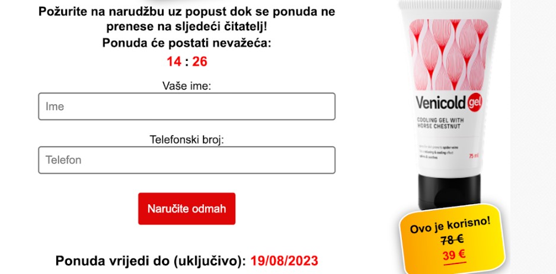This screenshot has width=556, height=274.
Task: Click the crossed-out 78 € price
Action: [452, 240]
